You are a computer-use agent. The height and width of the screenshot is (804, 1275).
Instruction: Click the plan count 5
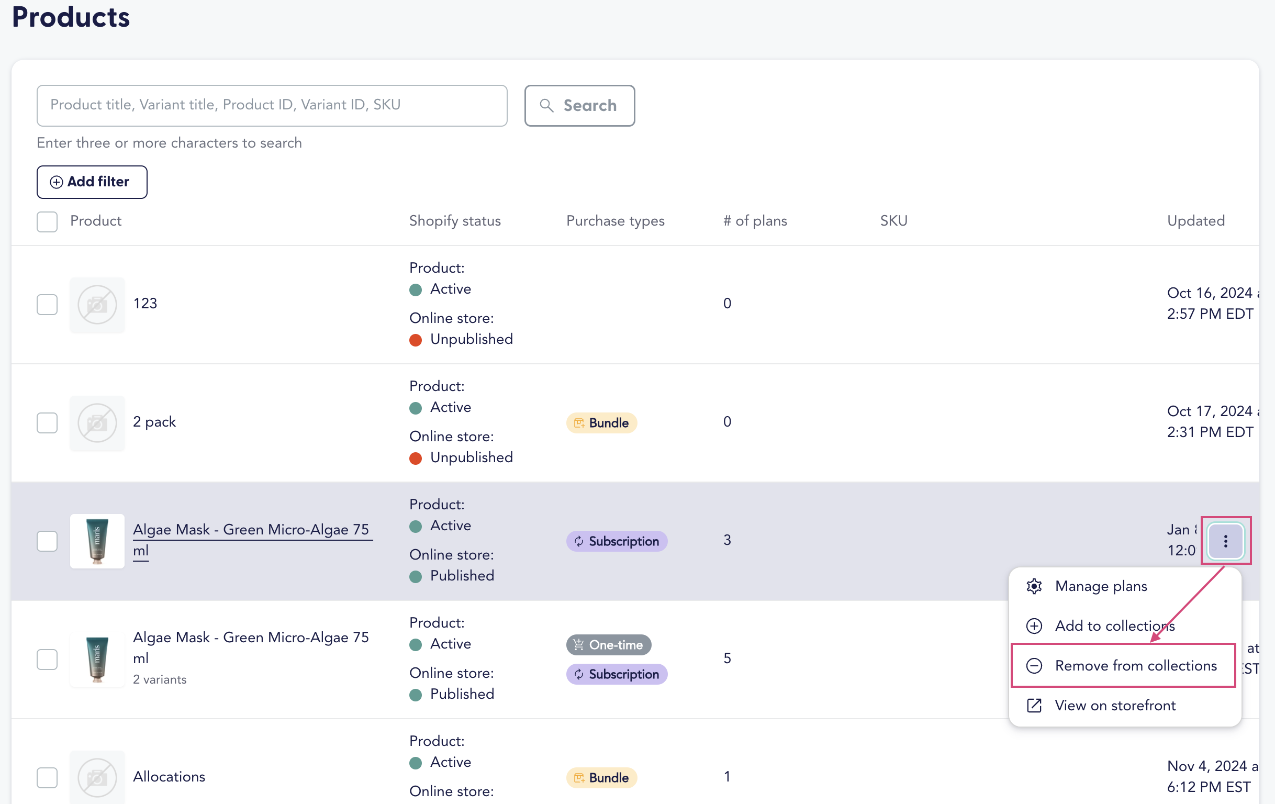(727, 658)
